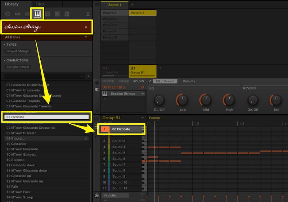The height and width of the screenshot is (202, 288).
Task: Open the All Banks dropdown
Action: pyautogui.click(x=47, y=37)
